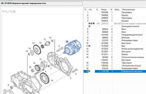
Task: Select the Игольчатый подшипник row
Action: coord(115,49)
